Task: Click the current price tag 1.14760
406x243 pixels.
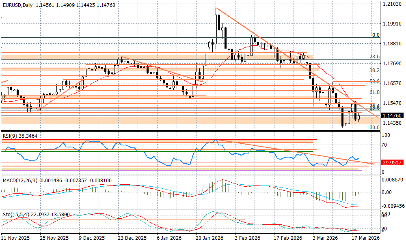Action: pos(392,115)
